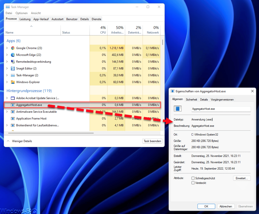Switch to the Benutzer tab
Viewport: 259px width, 214px height.
[72, 19]
